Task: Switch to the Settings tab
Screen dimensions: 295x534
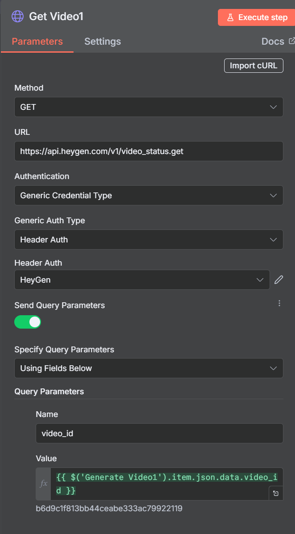Action: 102,42
